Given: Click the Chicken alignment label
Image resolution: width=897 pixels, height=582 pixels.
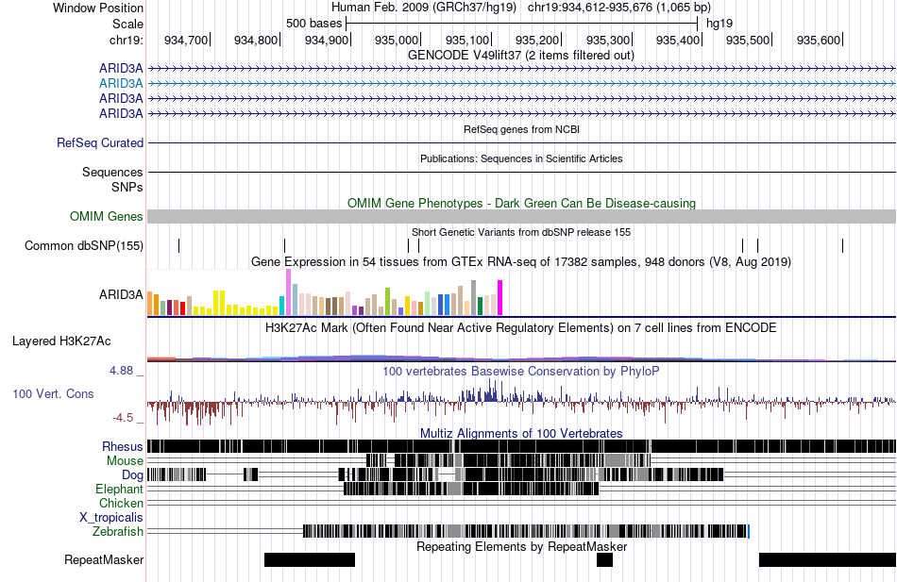Looking at the screenshot, I should pyautogui.click(x=121, y=503).
